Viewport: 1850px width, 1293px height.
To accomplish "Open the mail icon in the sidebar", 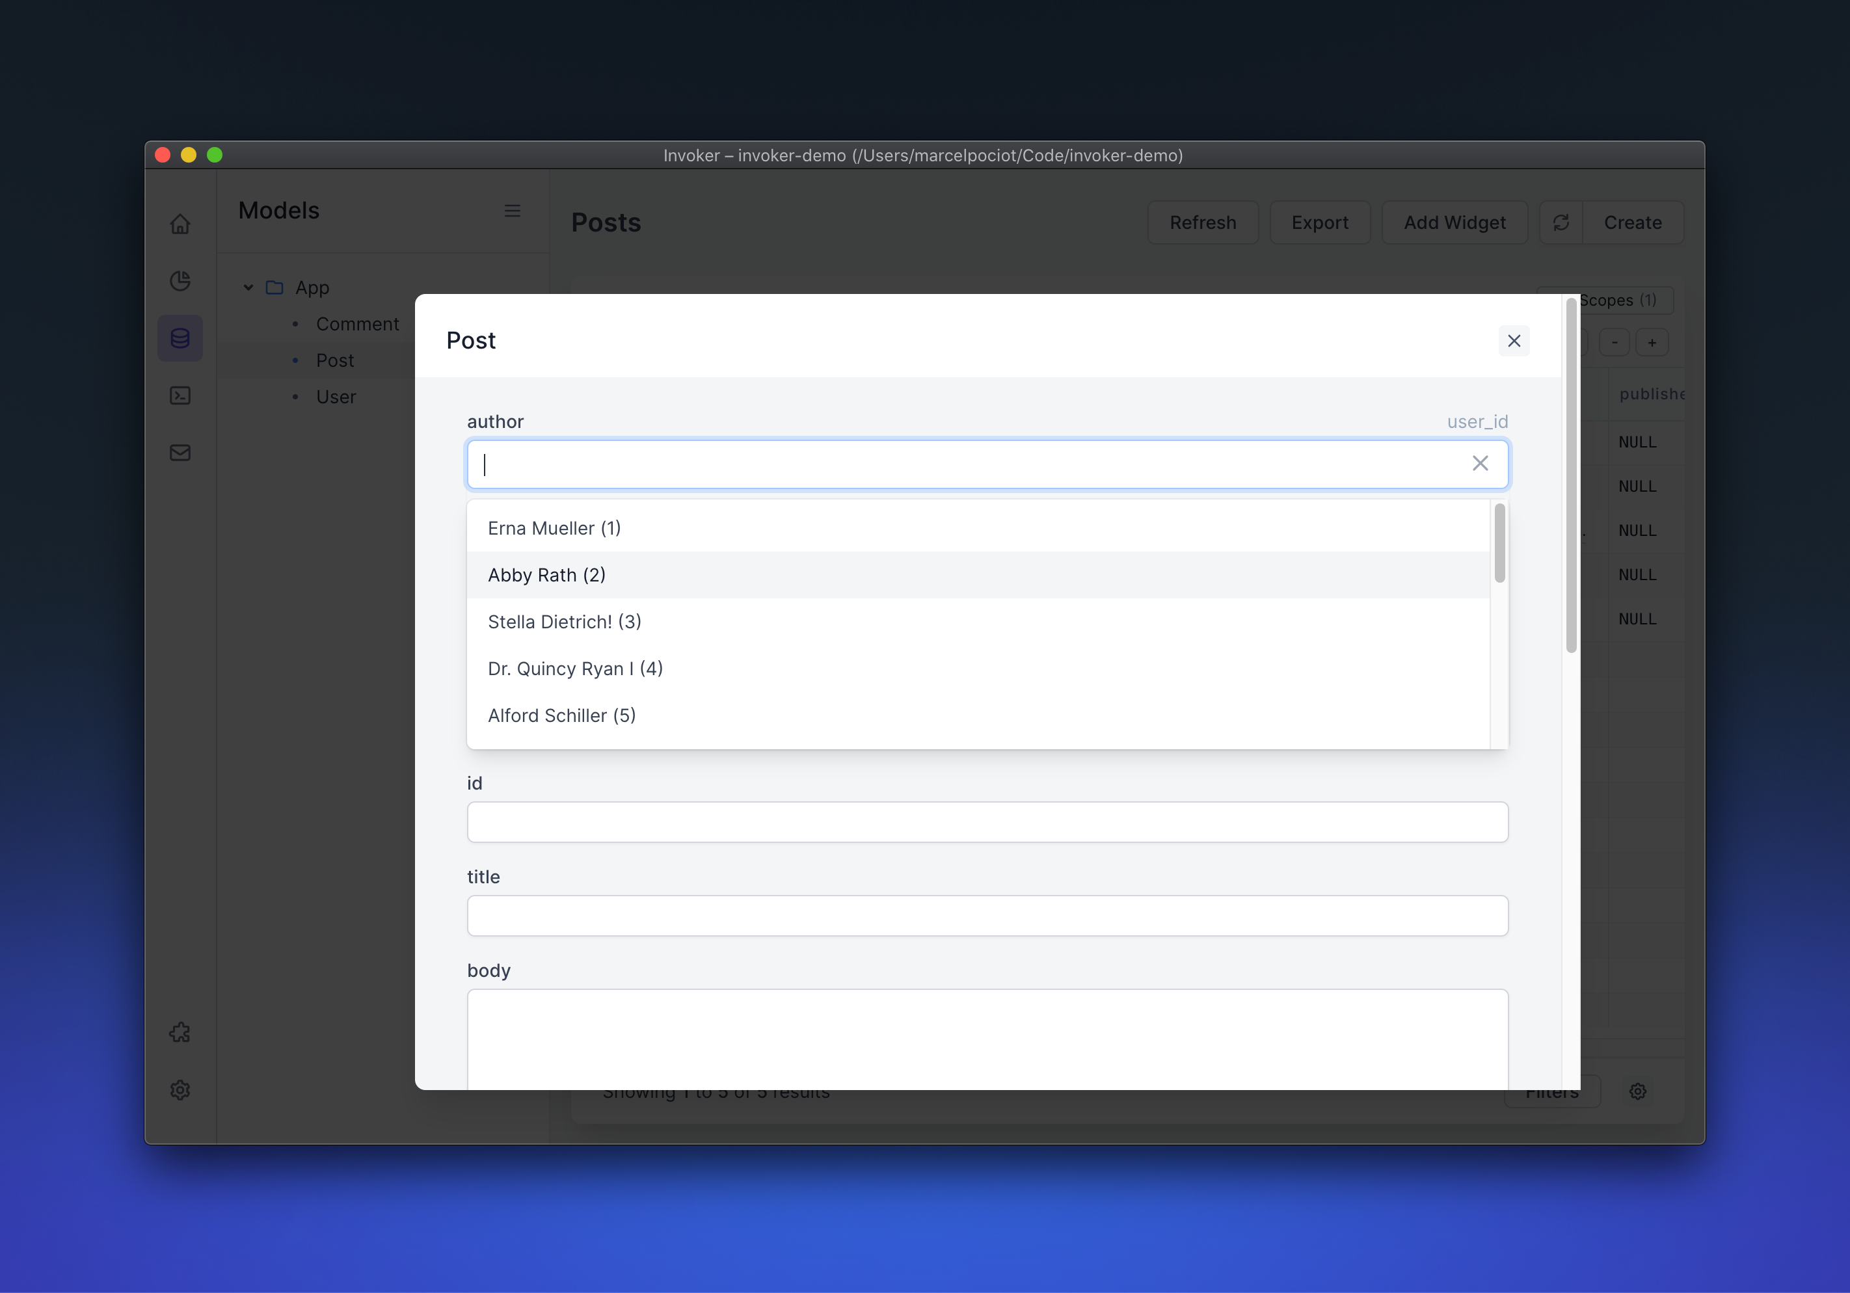I will coord(180,453).
